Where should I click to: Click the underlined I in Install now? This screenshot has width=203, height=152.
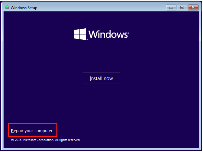pos(90,78)
